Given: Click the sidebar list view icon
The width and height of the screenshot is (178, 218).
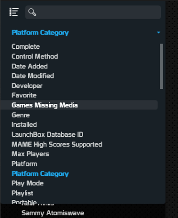Looking at the screenshot, I should point(14,12).
